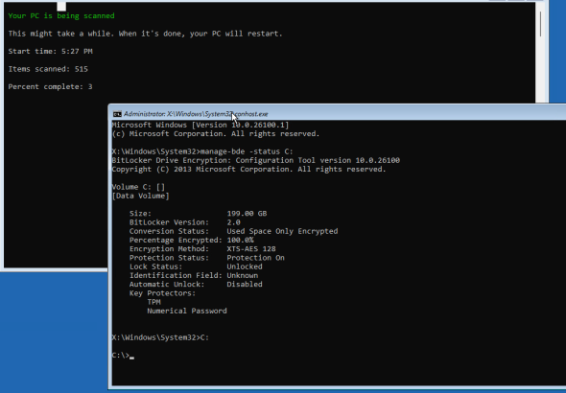The width and height of the screenshot is (566, 393).
Task: Click the 'Size: 199.00 GB' row
Action: click(199, 214)
